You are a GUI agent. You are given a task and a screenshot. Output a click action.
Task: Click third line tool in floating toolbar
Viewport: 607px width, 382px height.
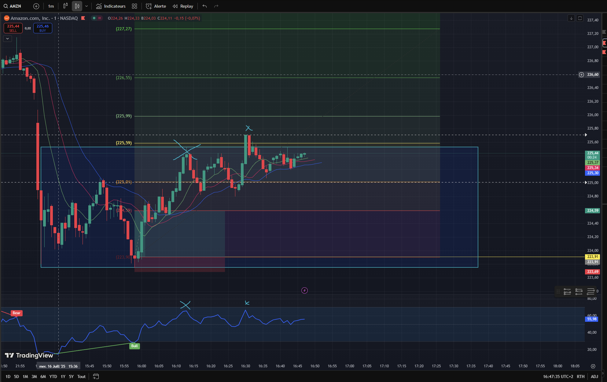coord(591,292)
